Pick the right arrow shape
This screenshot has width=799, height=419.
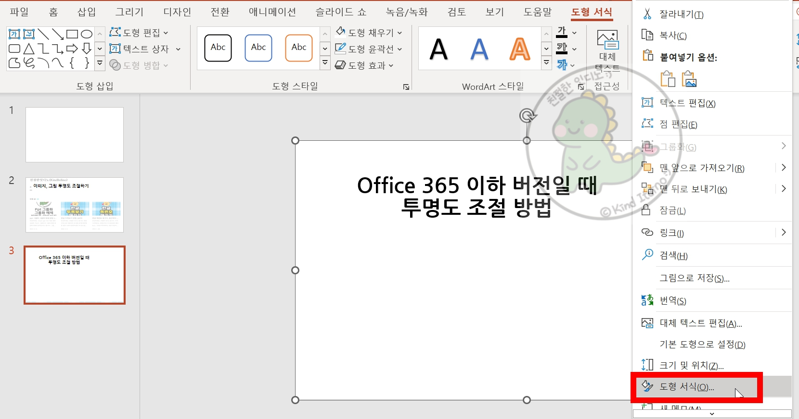coord(72,49)
